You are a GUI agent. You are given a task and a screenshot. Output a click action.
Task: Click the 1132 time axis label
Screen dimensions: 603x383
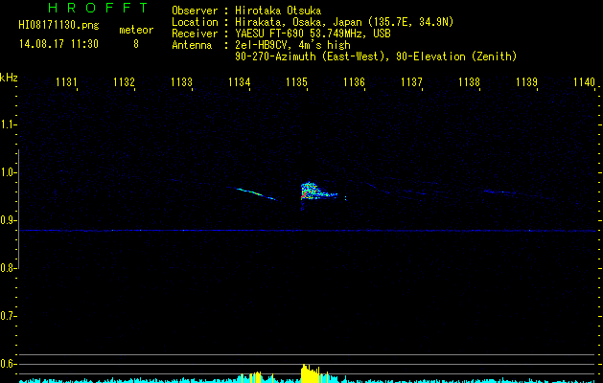[124, 81]
